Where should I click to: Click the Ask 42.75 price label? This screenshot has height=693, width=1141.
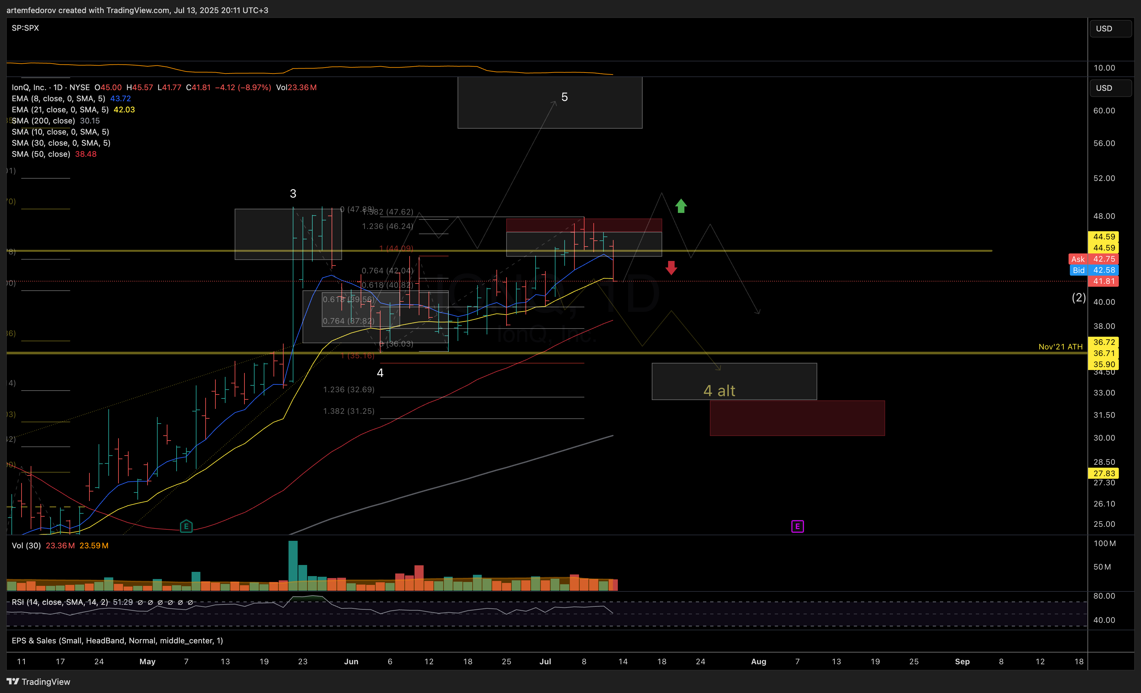point(1094,259)
